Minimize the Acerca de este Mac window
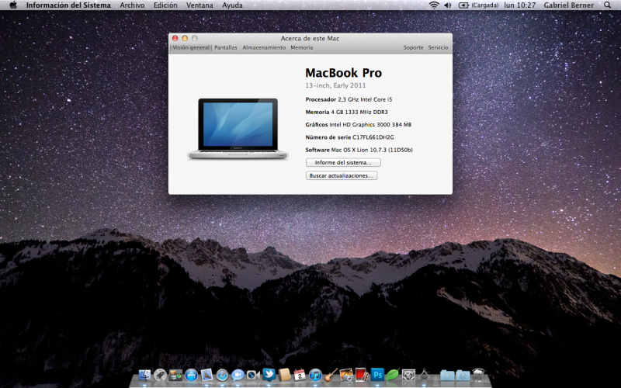Image resolution: width=621 pixels, height=388 pixels. 185,38
